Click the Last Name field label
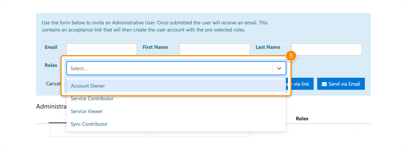 tap(268, 47)
